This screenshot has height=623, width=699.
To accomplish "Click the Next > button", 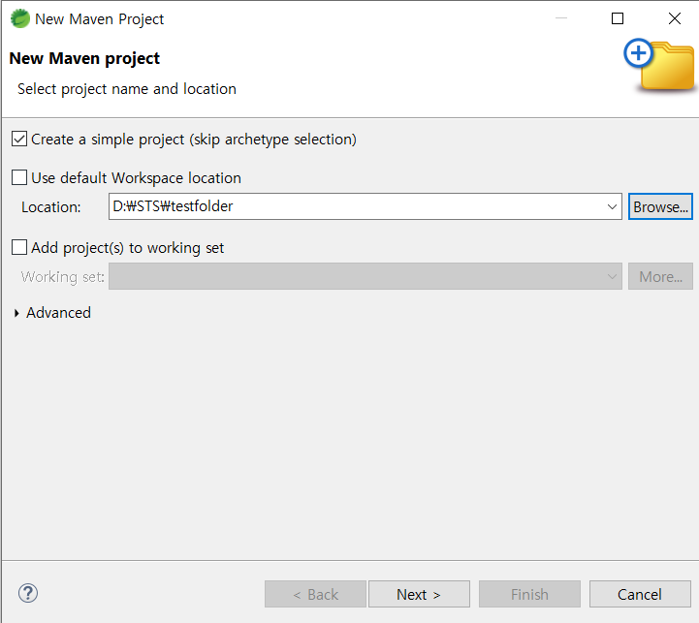I will pyautogui.click(x=419, y=594).
